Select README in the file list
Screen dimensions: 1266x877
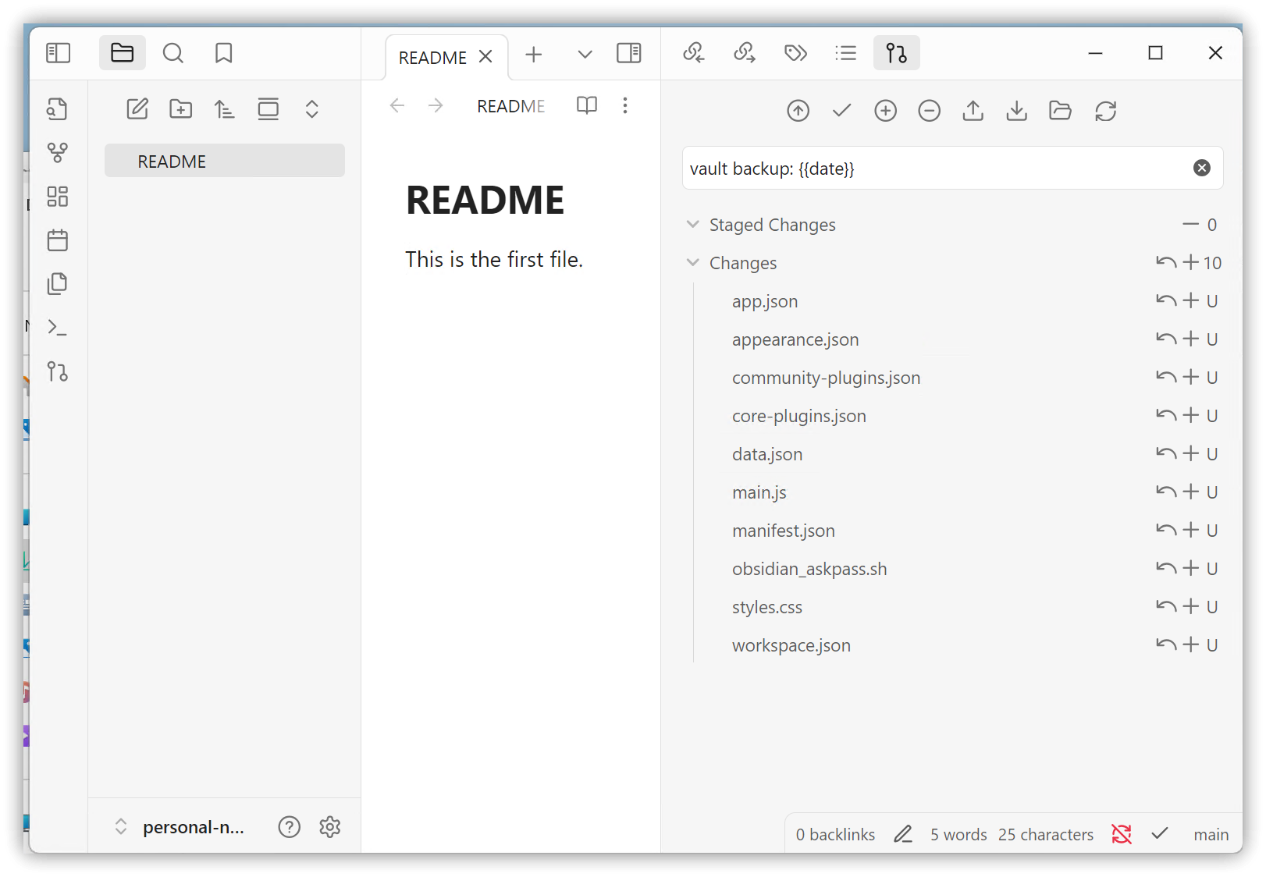(x=225, y=161)
